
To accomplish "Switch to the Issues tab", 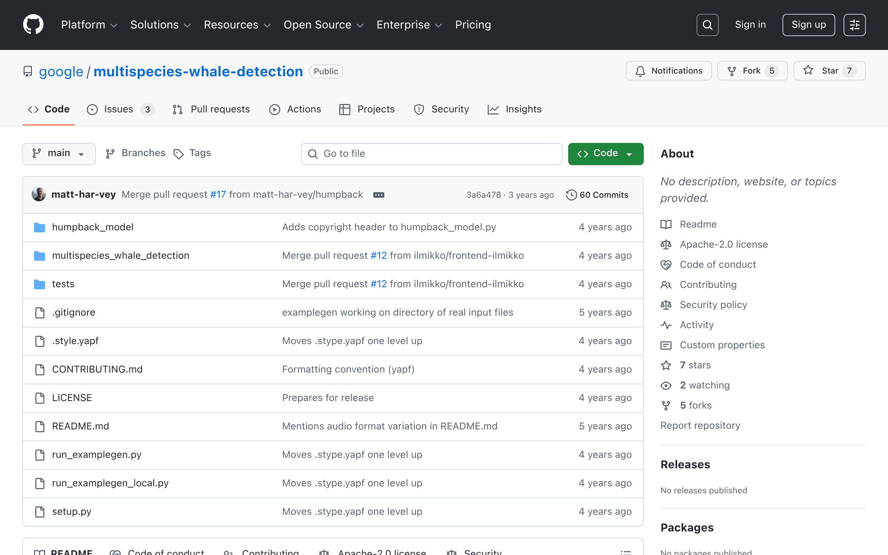I will (x=121, y=109).
